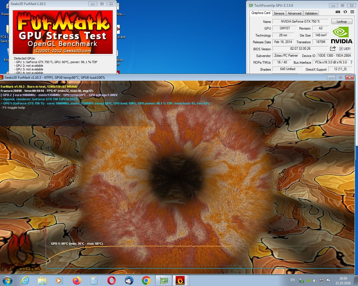
Task: Toggle the UEFI checkbox
Action: point(341,49)
